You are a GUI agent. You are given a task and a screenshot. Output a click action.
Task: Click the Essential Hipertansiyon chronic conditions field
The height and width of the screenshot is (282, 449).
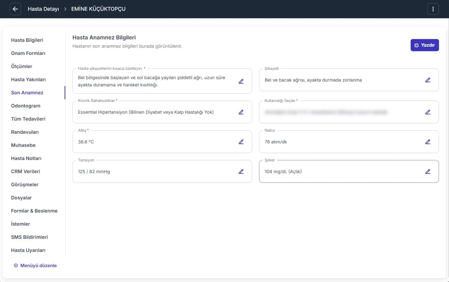click(162, 112)
